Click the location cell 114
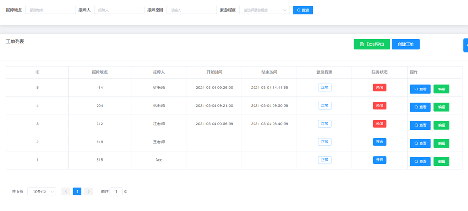468x211 pixels. tap(99, 88)
